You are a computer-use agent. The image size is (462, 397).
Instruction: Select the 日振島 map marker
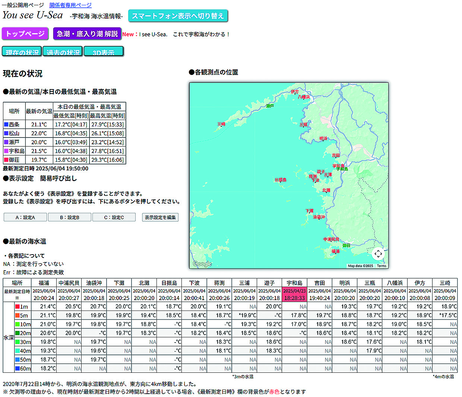280,180
